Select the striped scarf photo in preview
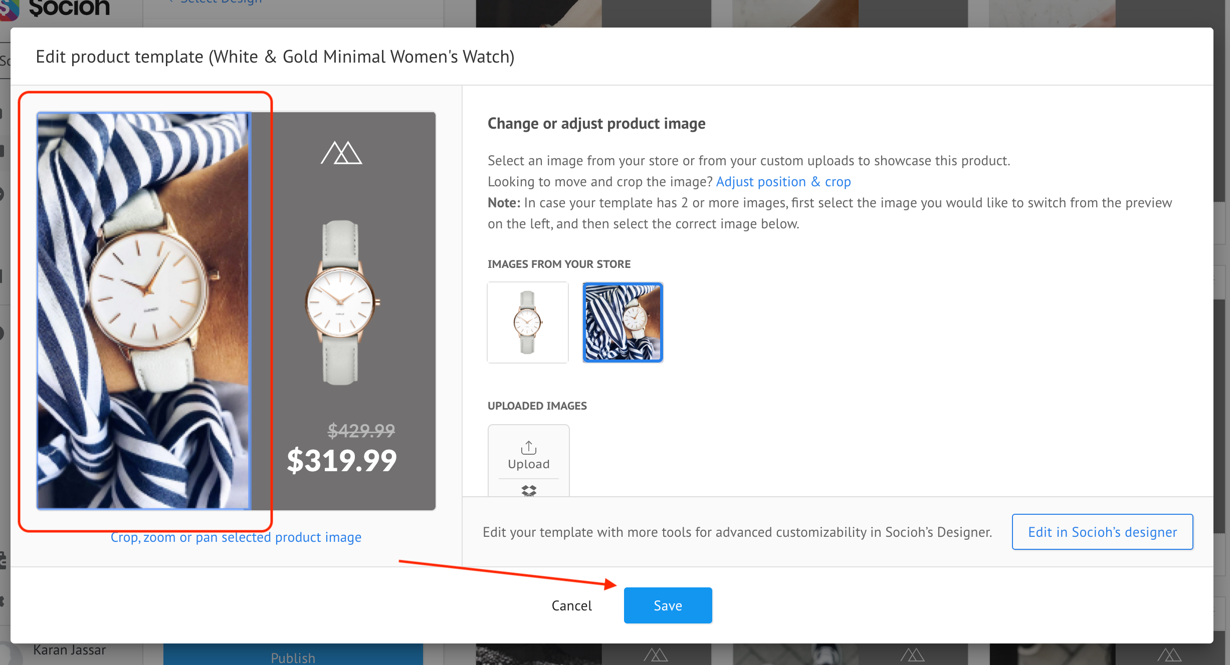Image resolution: width=1230 pixels, height=665 pixels. tap(143, 310)
